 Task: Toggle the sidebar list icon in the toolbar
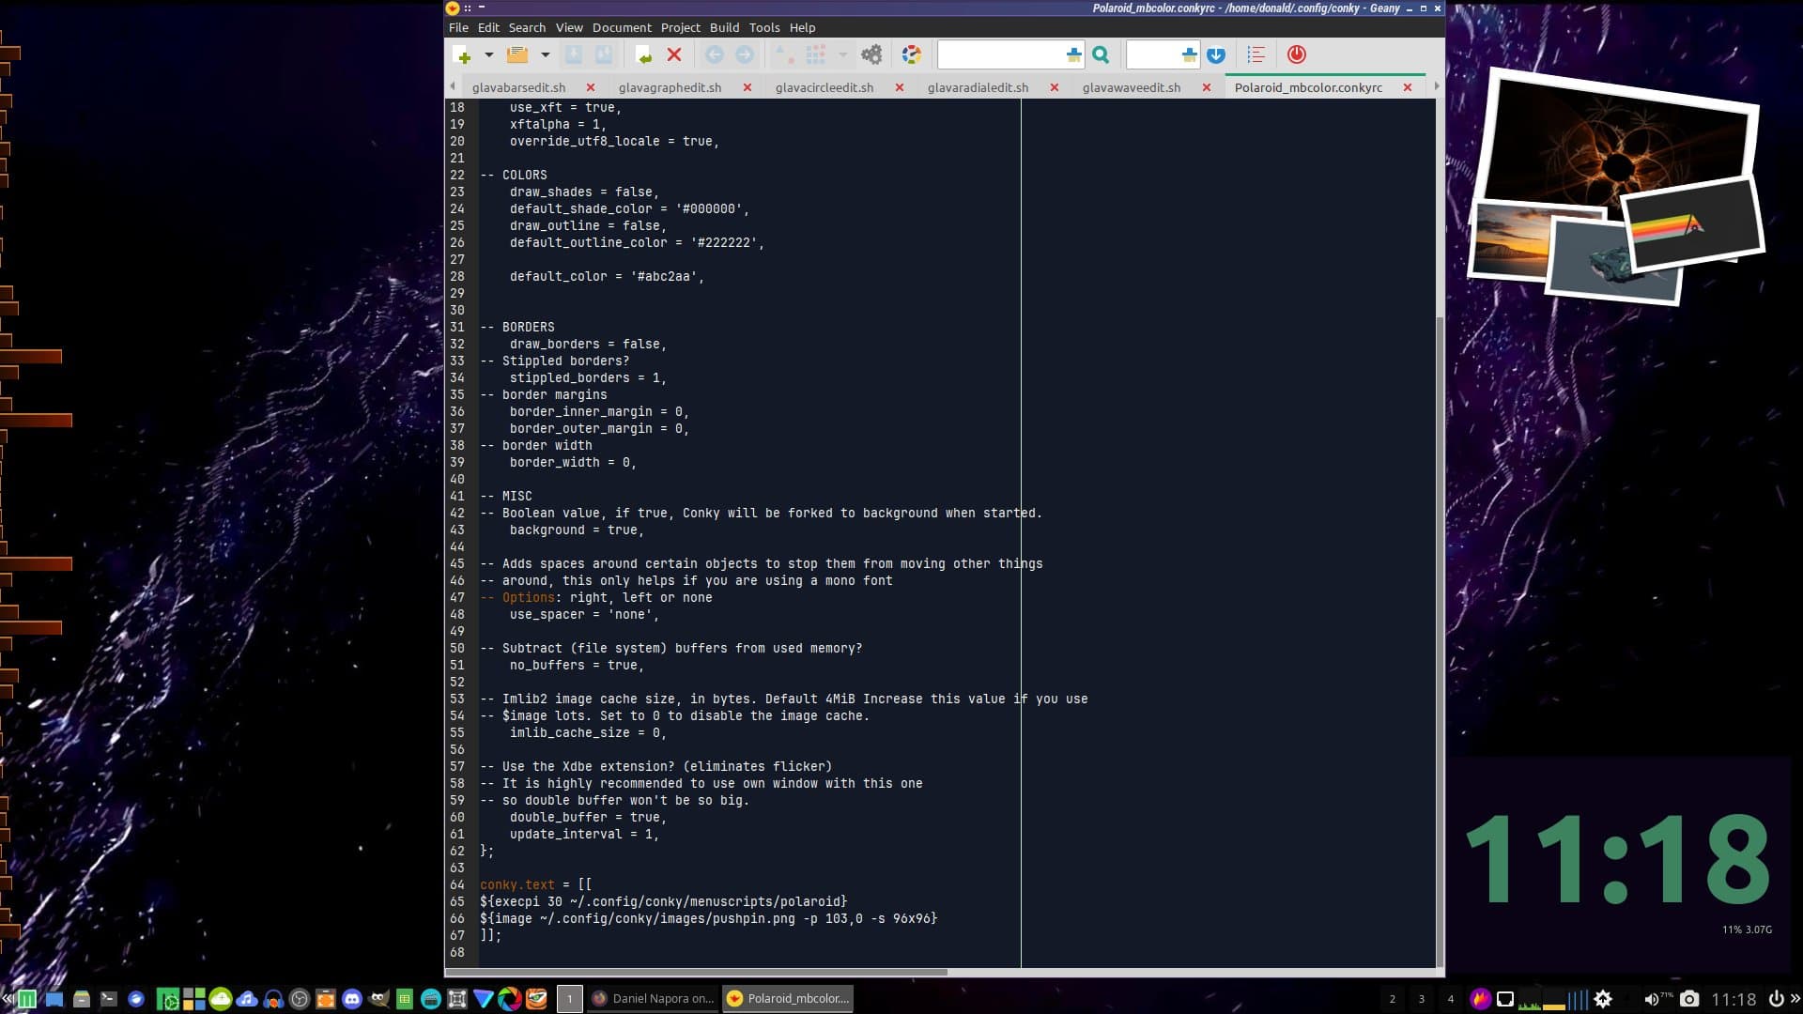coord(1256,55)
